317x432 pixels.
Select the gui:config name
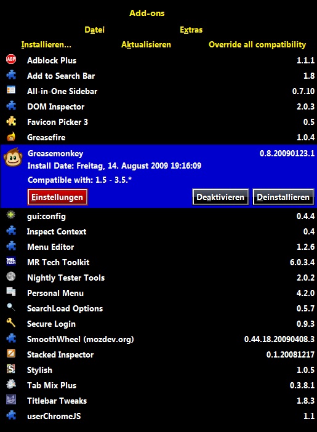(46, 217)
